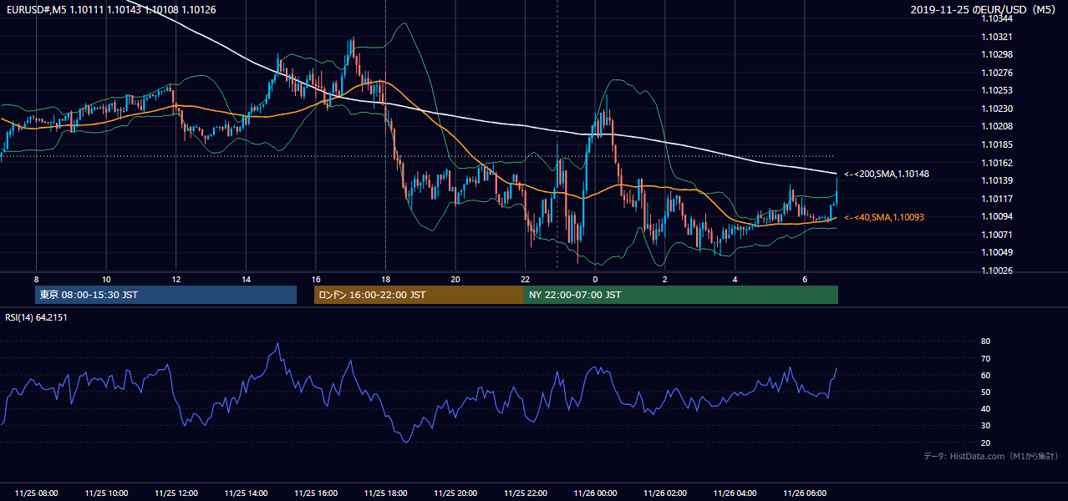Click hour tick 10 under price chart
Image resolution: width=1068 pixels, height=501 pixels.
(106, 280)
